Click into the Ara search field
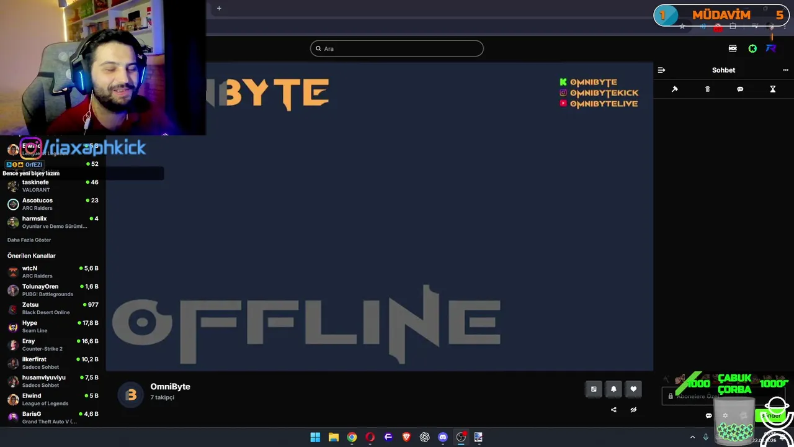The height and width of the screenshot is (447, 794). point(397,48)
